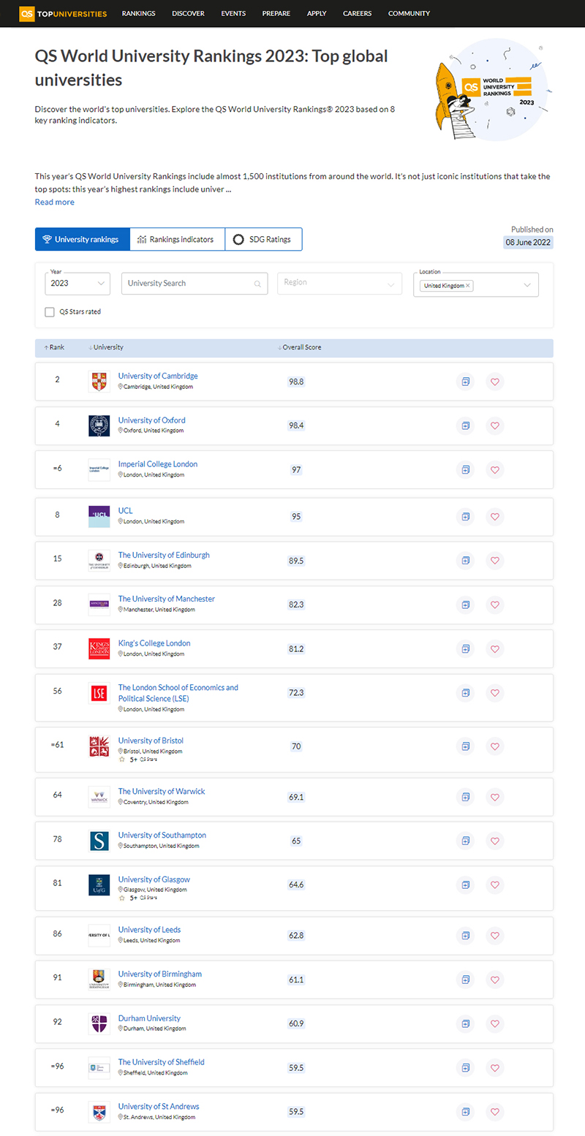Click the 98.8 overall score
The image size is (585, 1136).
296,382
